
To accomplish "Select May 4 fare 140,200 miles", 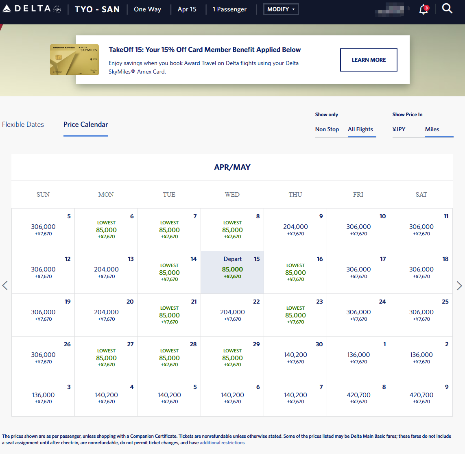I will click(106, 398).
